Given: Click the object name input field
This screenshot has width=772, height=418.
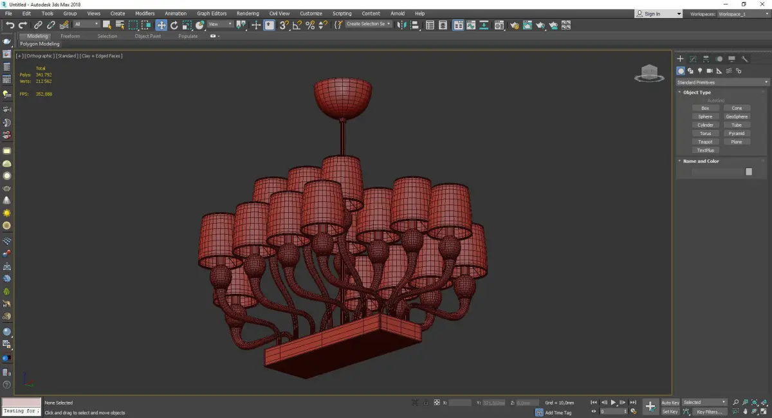Looking at the screenshot, I should 717,172.
